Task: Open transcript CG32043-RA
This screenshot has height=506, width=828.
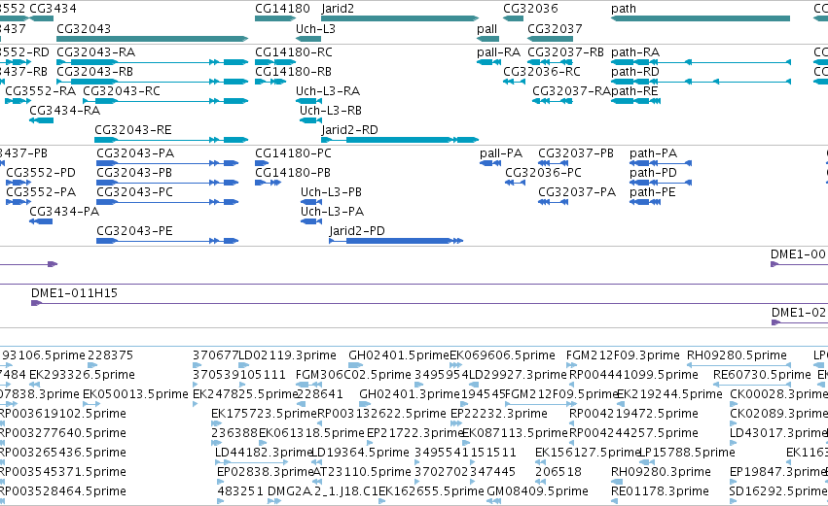Action: tap(95, 52)
